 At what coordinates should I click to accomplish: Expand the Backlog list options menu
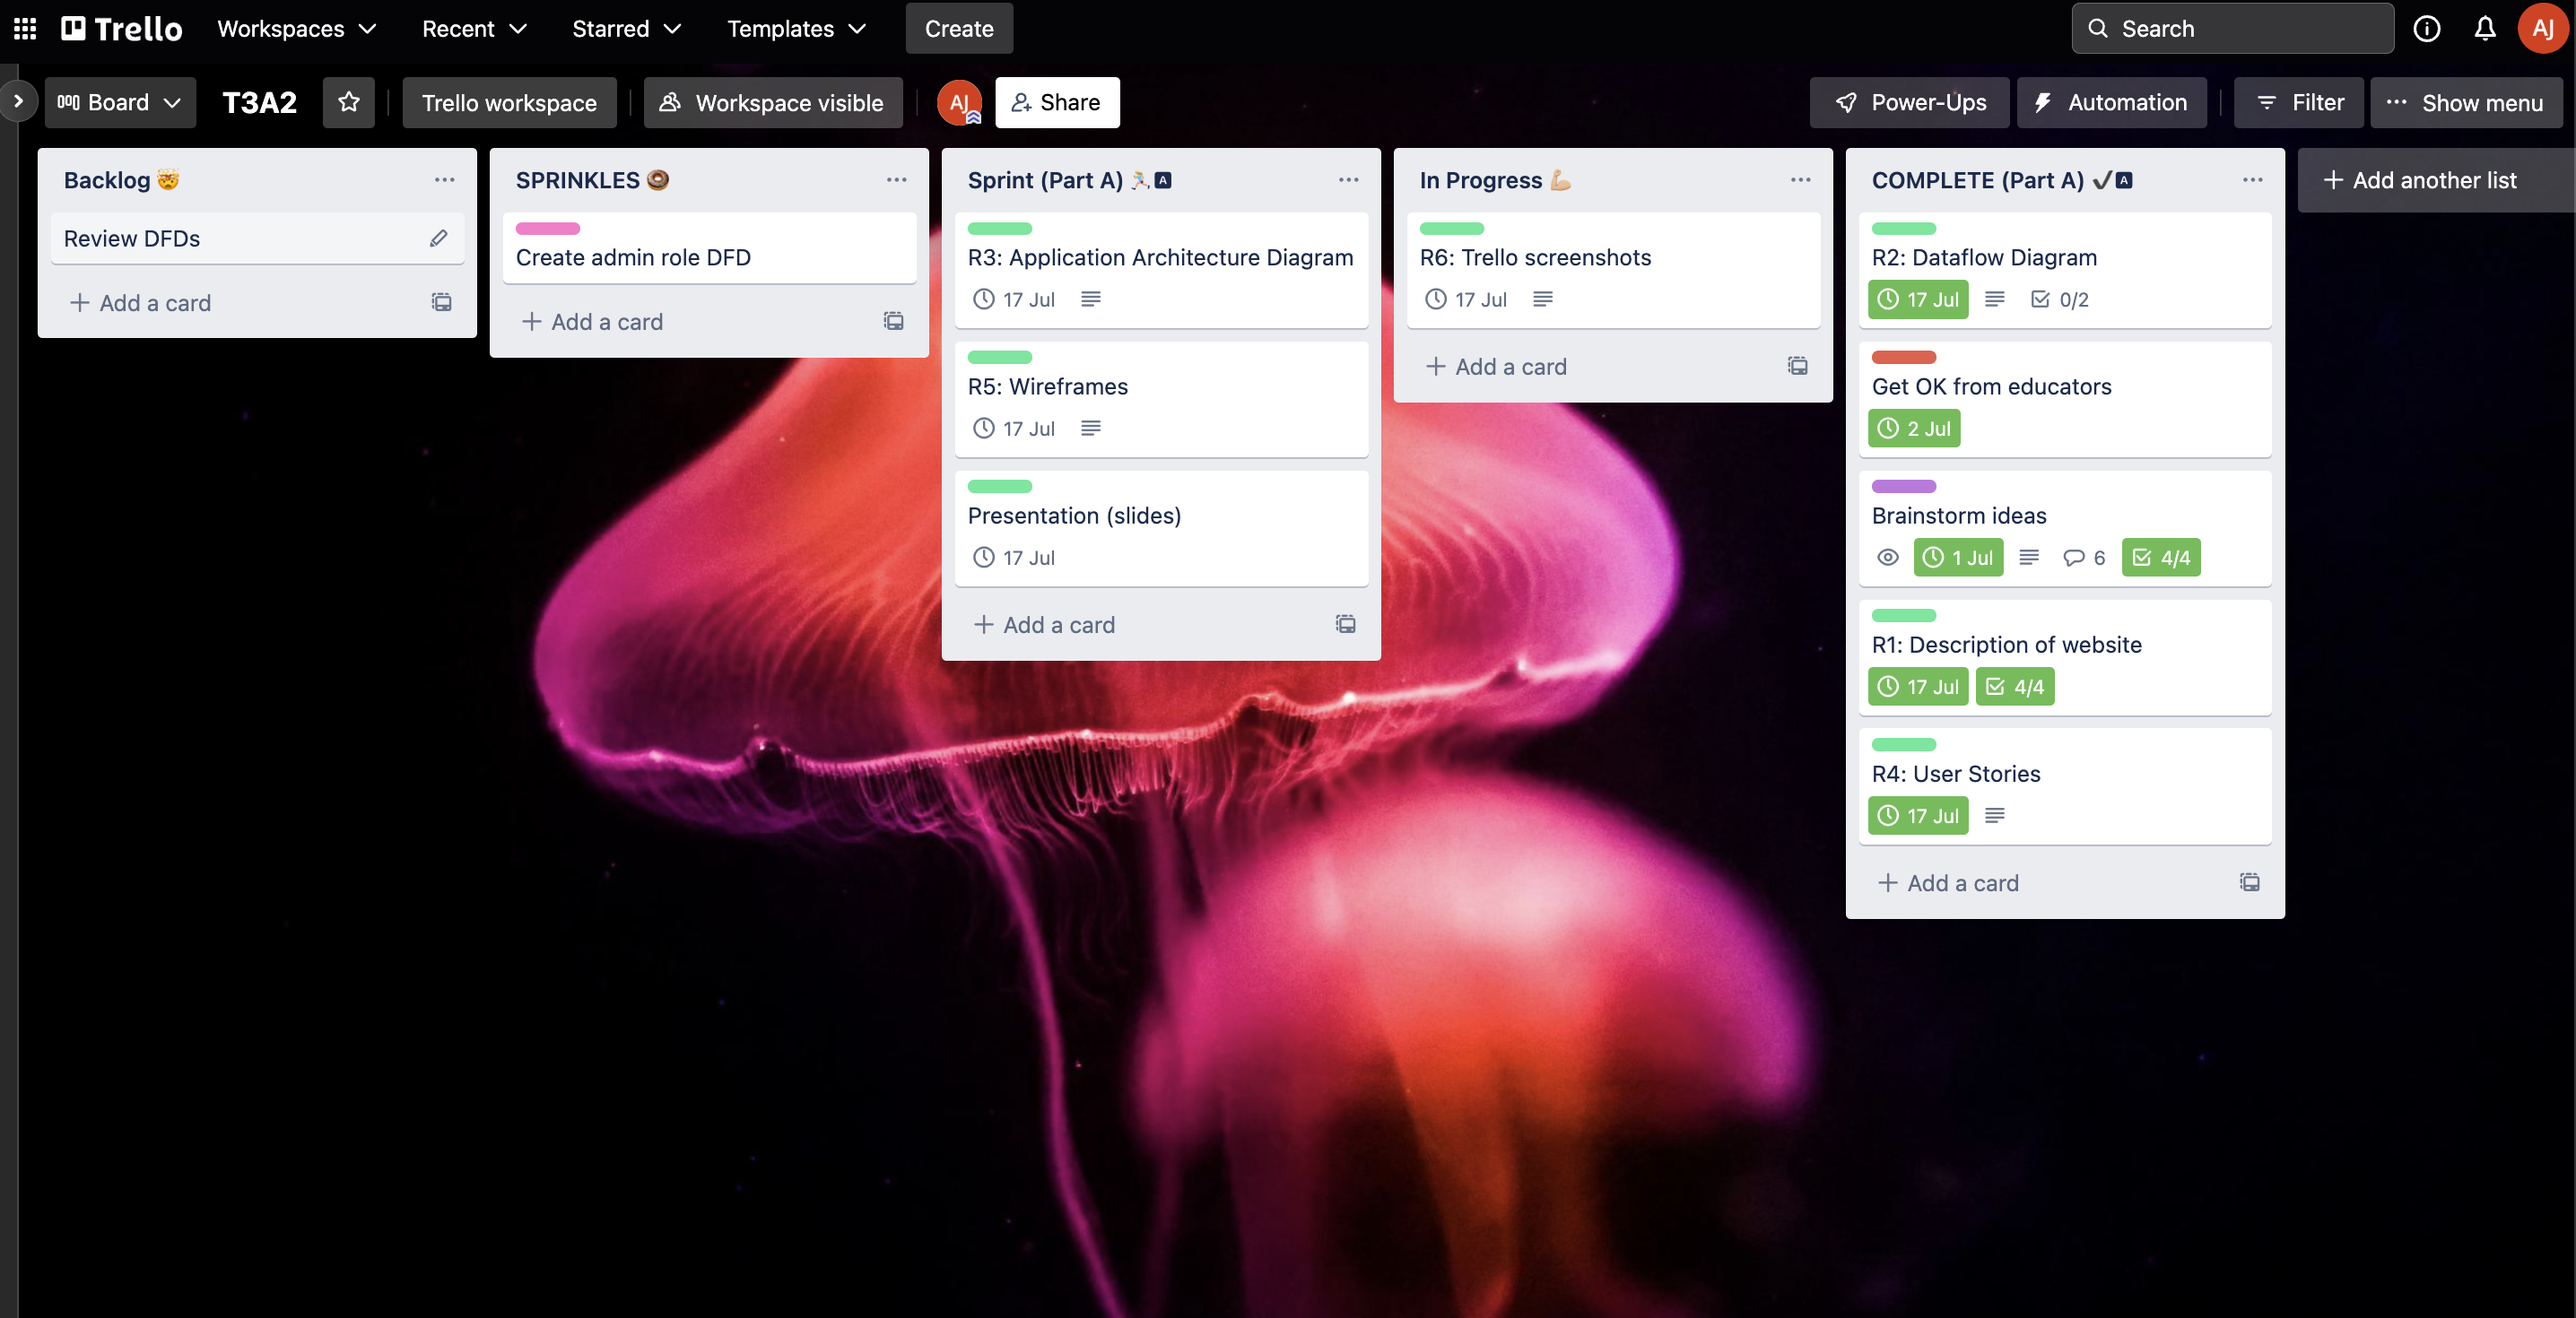point(444,178)
